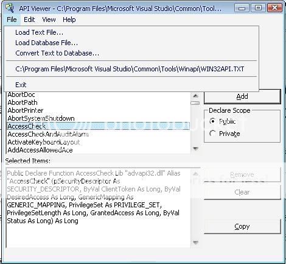Click the API Viewer title bar icon
This screenshot has width=286, height=264.
[10, 9]
